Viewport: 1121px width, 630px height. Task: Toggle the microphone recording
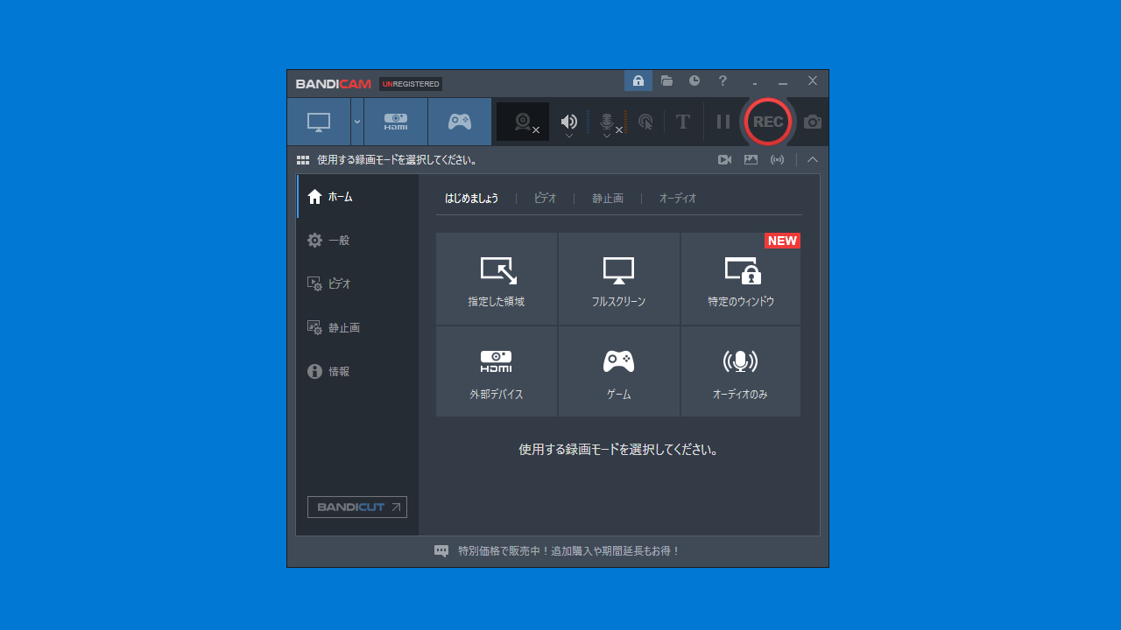click(607, 121)
